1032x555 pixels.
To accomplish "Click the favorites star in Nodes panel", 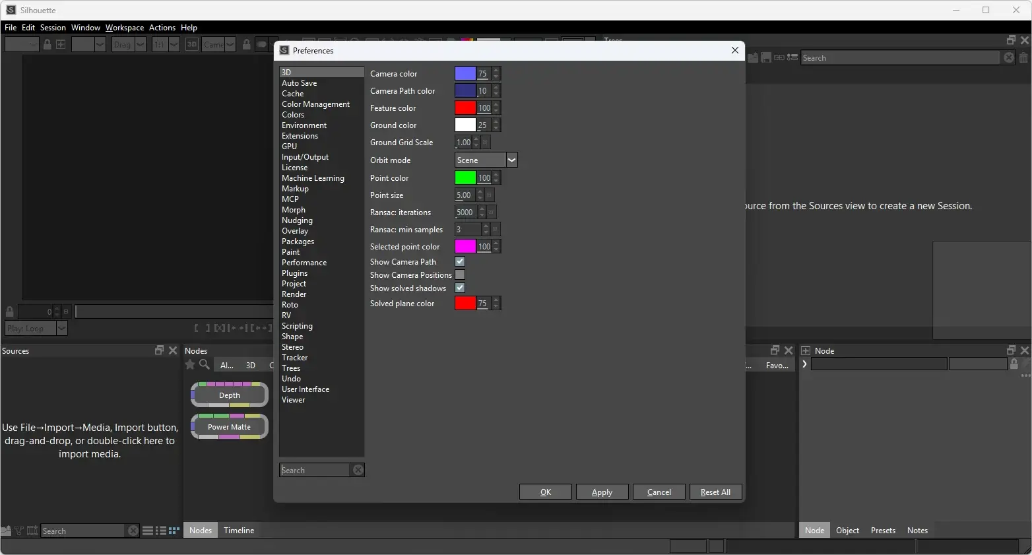I will click(x=190, y=364).
